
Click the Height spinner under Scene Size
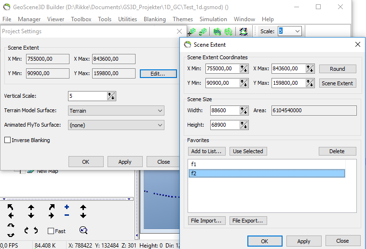[244, 125]
